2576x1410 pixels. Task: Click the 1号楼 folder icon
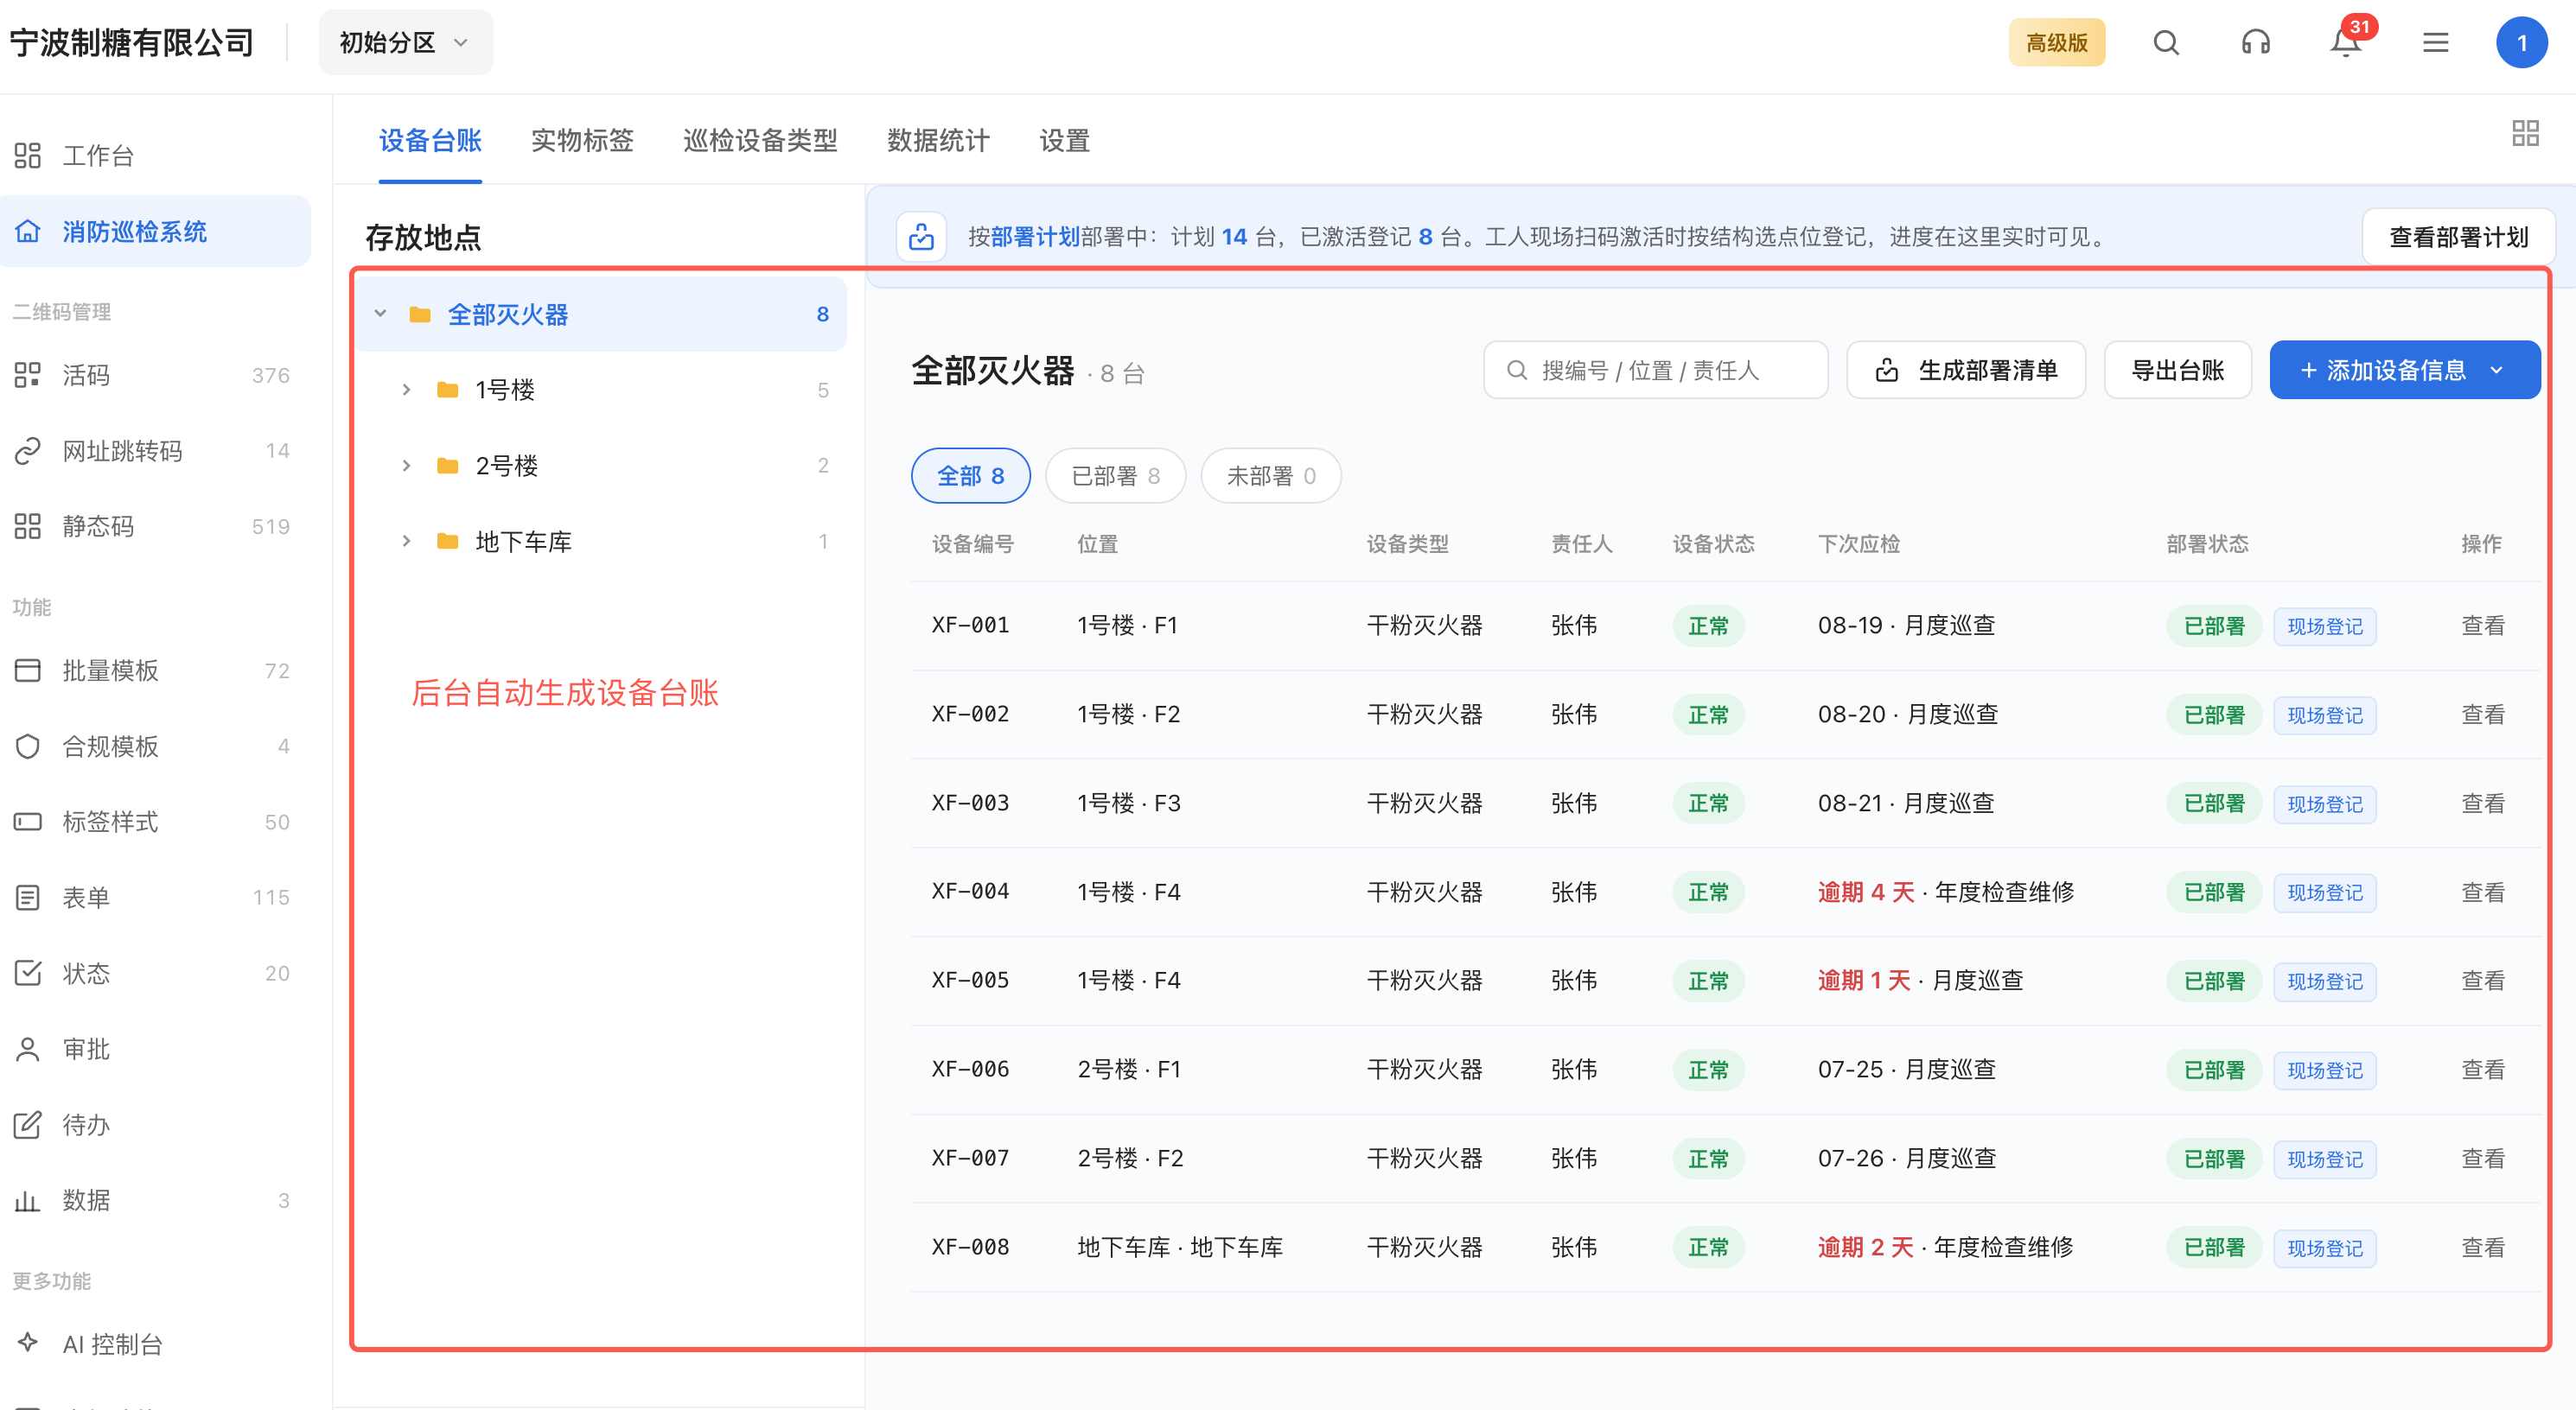(x=447, y=390)
